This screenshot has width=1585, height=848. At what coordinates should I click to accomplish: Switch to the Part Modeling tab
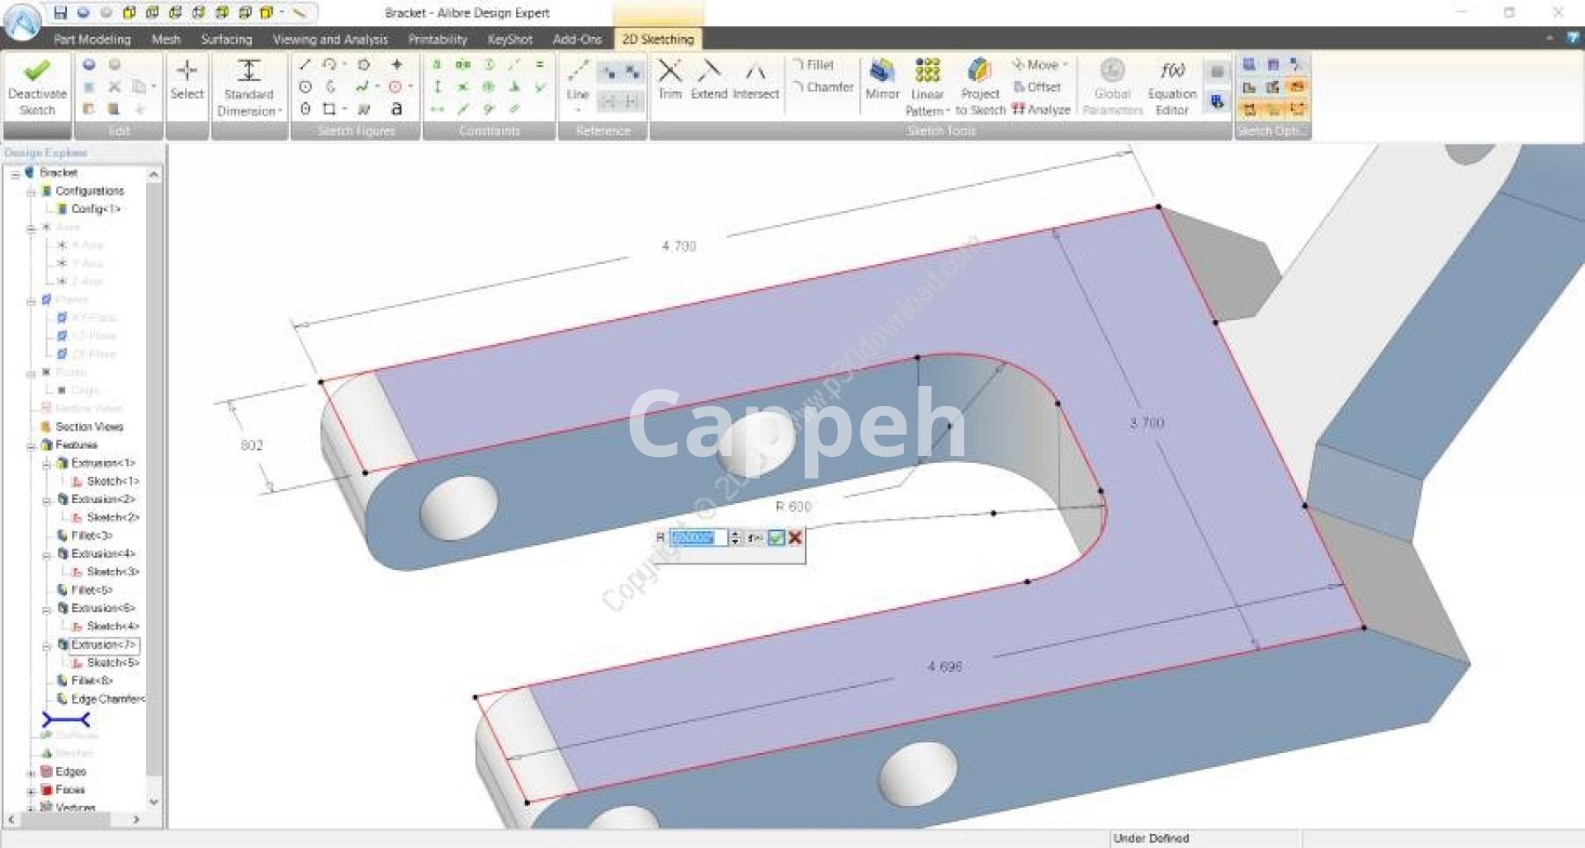coord(92,39)
